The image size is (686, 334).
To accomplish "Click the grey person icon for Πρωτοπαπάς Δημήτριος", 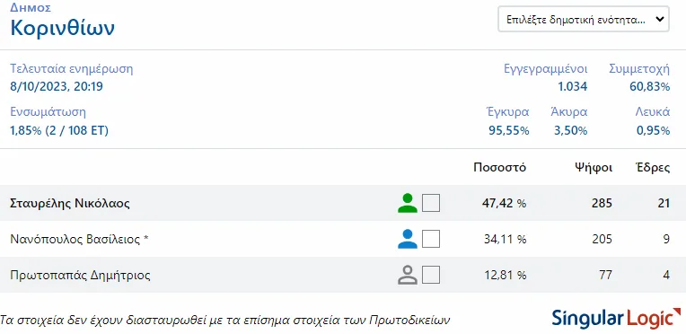I will click(408, 275).
